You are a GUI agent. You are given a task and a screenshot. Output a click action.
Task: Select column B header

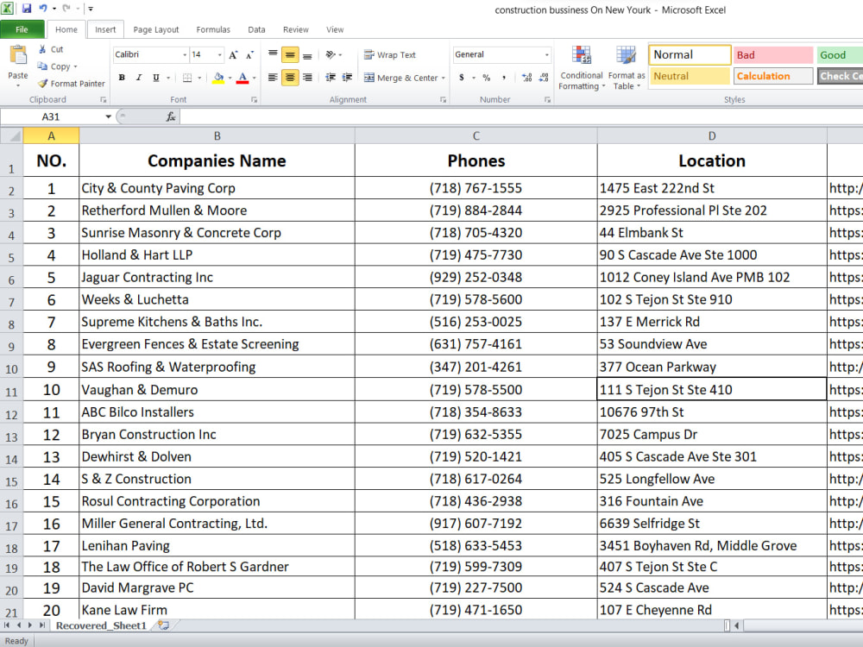[217, 136]
